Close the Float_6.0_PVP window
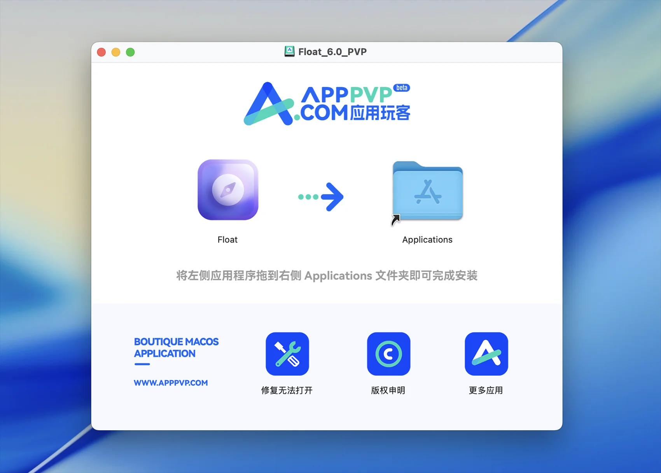Screen dimensions: 661x473 coord(101,52)
